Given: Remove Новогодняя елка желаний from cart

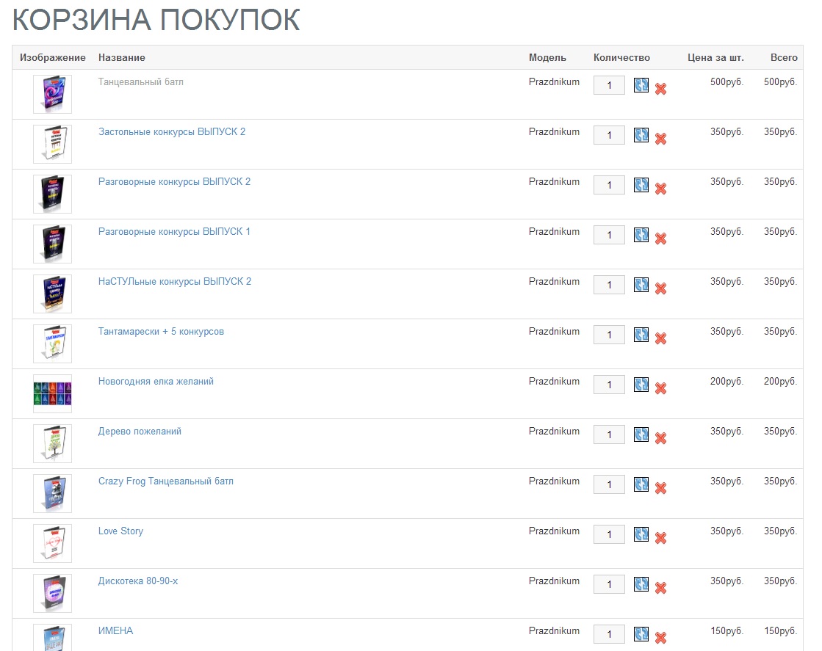Looking at the screenshot, I should tap(660, 388).
